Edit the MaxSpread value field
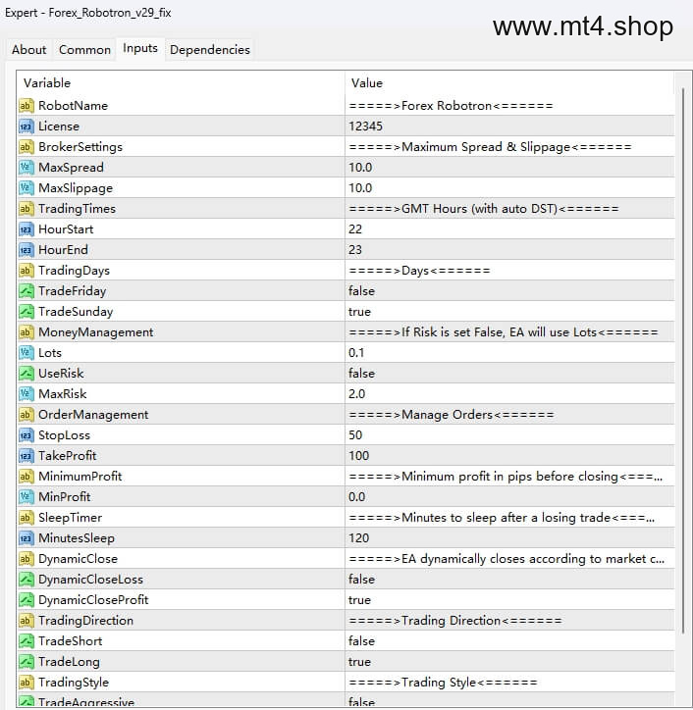 pos(509,168)
